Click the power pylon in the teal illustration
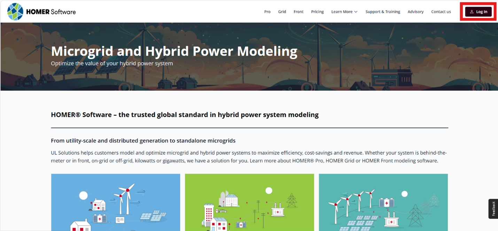This screenshot has width=498, height=231. (x=415, y=215)
